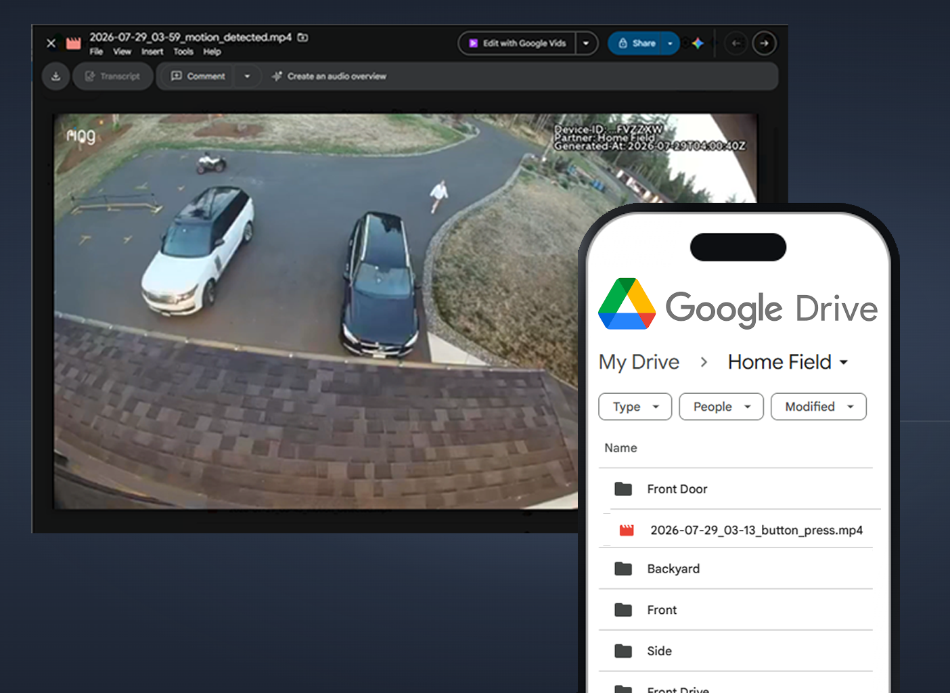The height and width of the screenshot is (693, 950).
Task: Open the Backyard folder
Action: click(736, 568)
